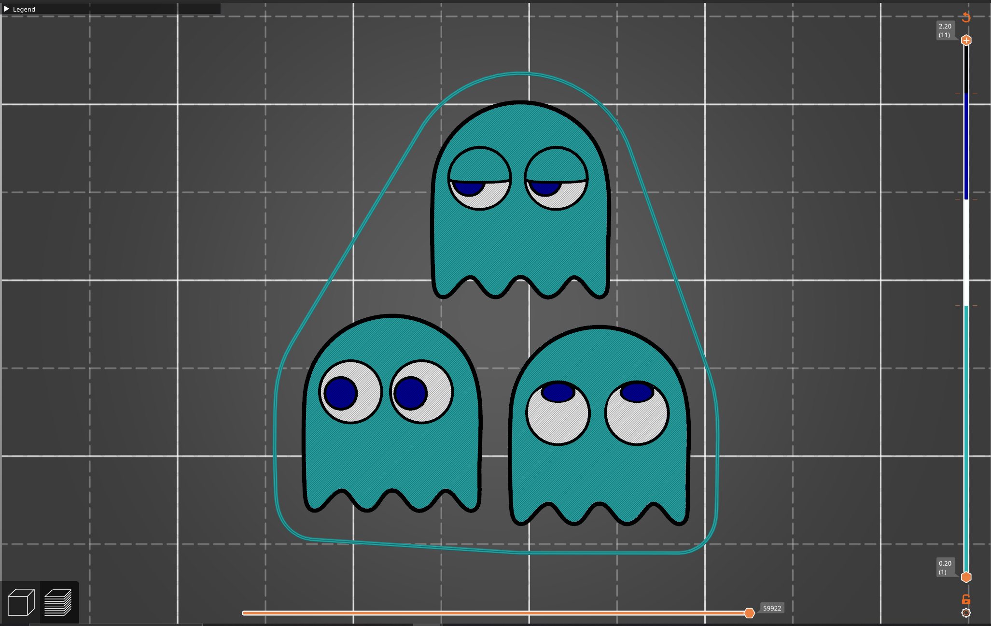Viewport: 991px width, 626px height.
Task: Click the black segment of the vertical layer slider
Action: 966,70
